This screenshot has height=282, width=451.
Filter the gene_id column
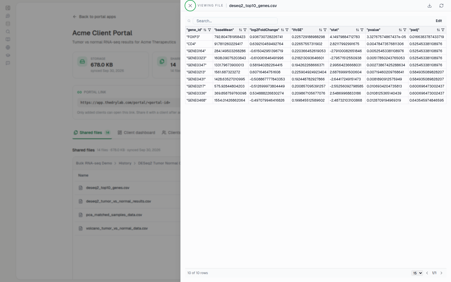(209, 30)
